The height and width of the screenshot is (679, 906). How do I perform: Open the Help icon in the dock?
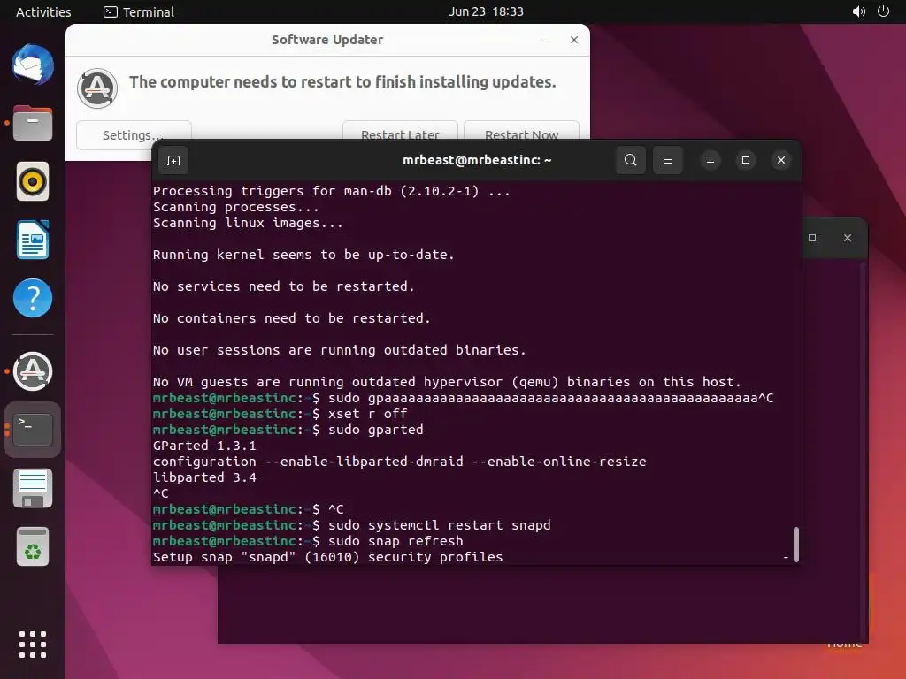point(33,298)
